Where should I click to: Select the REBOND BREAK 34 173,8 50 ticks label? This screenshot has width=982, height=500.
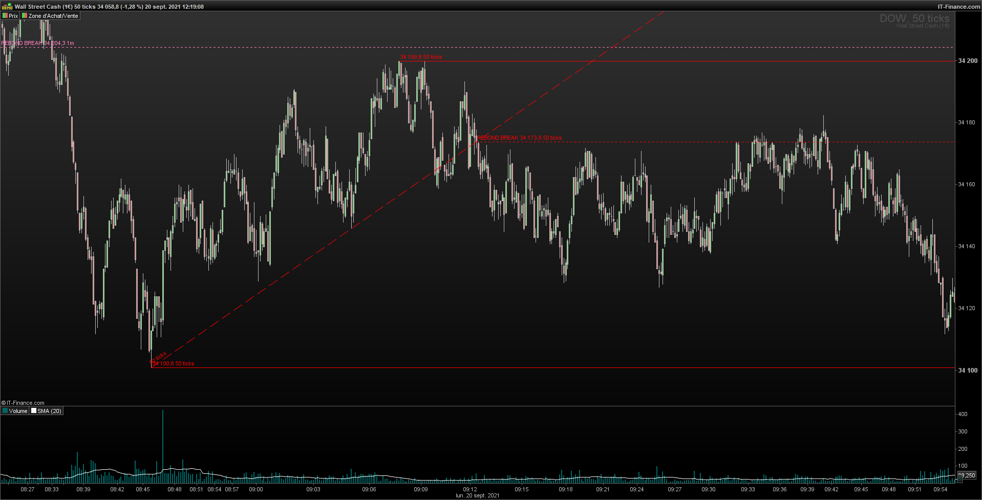(x=519, y=138)
